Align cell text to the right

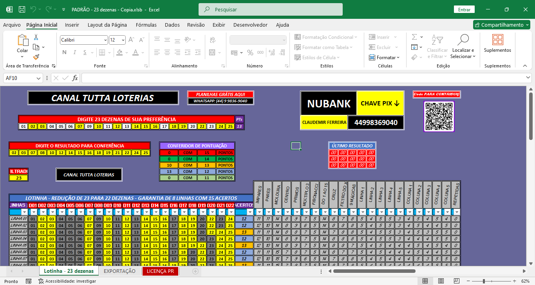point(177,53)
